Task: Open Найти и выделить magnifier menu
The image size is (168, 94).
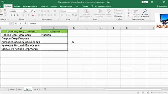Action: click(x=145, y=13)
